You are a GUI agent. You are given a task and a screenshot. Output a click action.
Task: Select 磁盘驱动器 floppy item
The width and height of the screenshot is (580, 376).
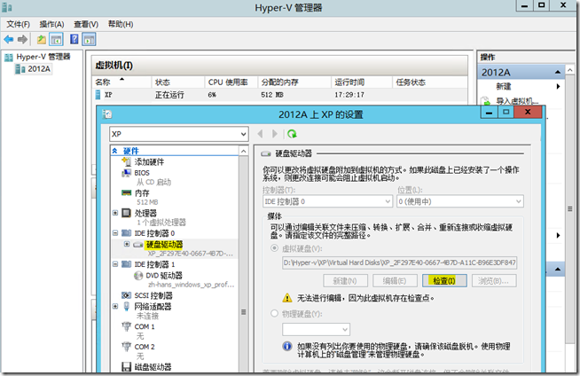click(x=153, y=367)
